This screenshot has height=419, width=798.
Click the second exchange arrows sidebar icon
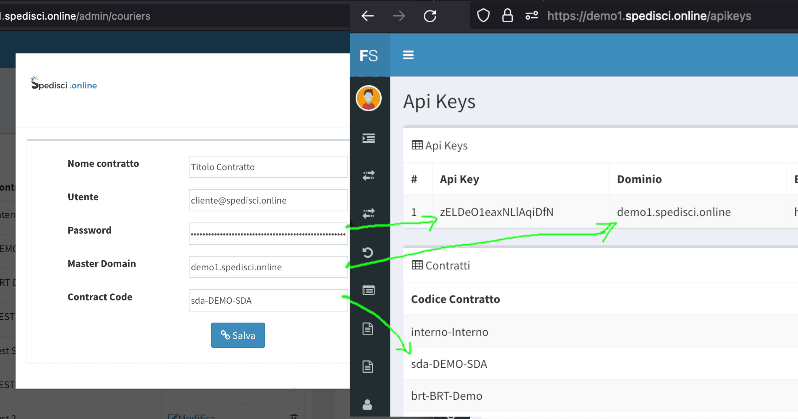point(369,213)
